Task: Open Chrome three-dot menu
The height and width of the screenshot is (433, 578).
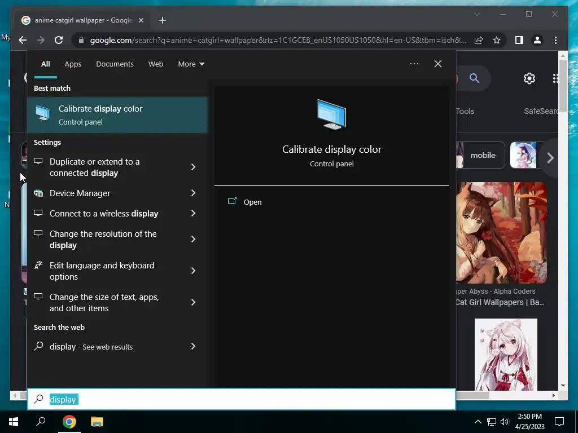Action: point(555,40)
